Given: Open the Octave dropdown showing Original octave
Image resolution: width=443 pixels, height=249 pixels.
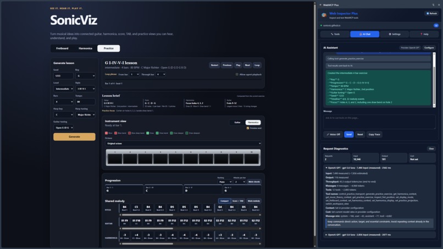Looking at the screenshot, I should (x=183, y=143).
